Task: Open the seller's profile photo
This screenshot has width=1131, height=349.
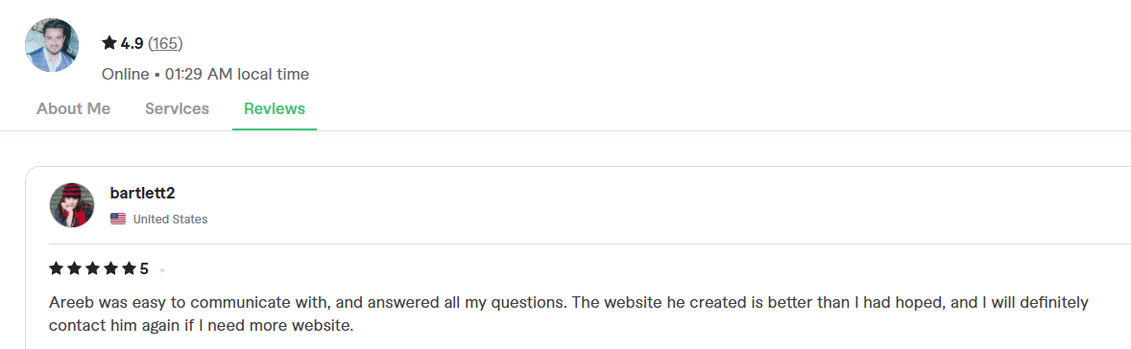Action: (x=52, y=45)
